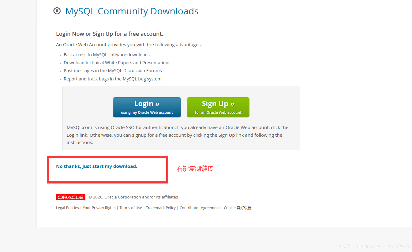Open the Terms of Use link
Image resolution: width=412 pixels, height=252 pixels.
click(131, 208)
